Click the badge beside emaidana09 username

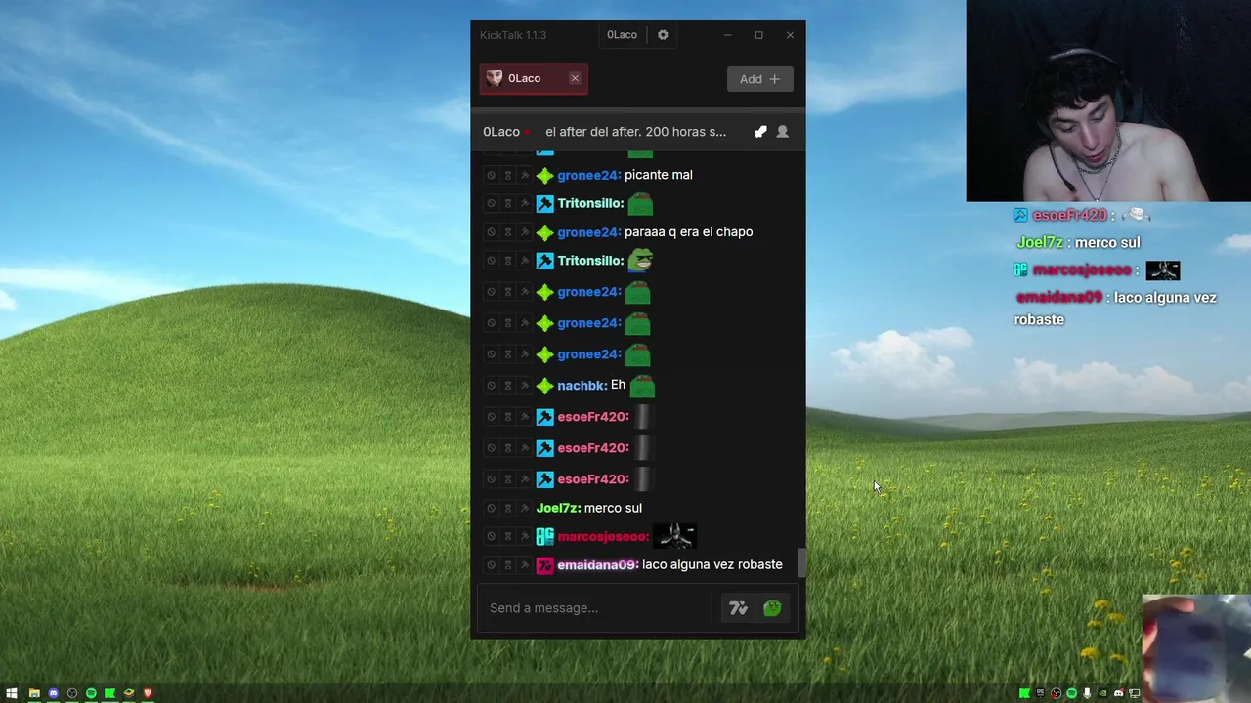pos(544,564)
